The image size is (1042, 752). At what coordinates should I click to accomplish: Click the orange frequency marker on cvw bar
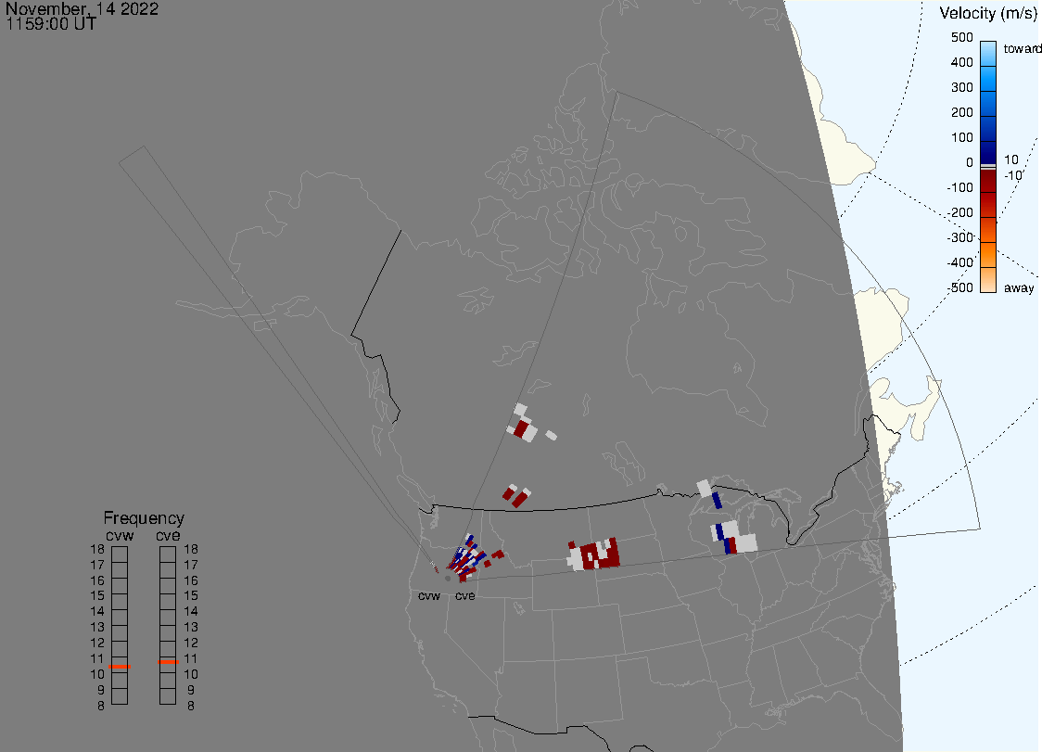pos(120,666)
